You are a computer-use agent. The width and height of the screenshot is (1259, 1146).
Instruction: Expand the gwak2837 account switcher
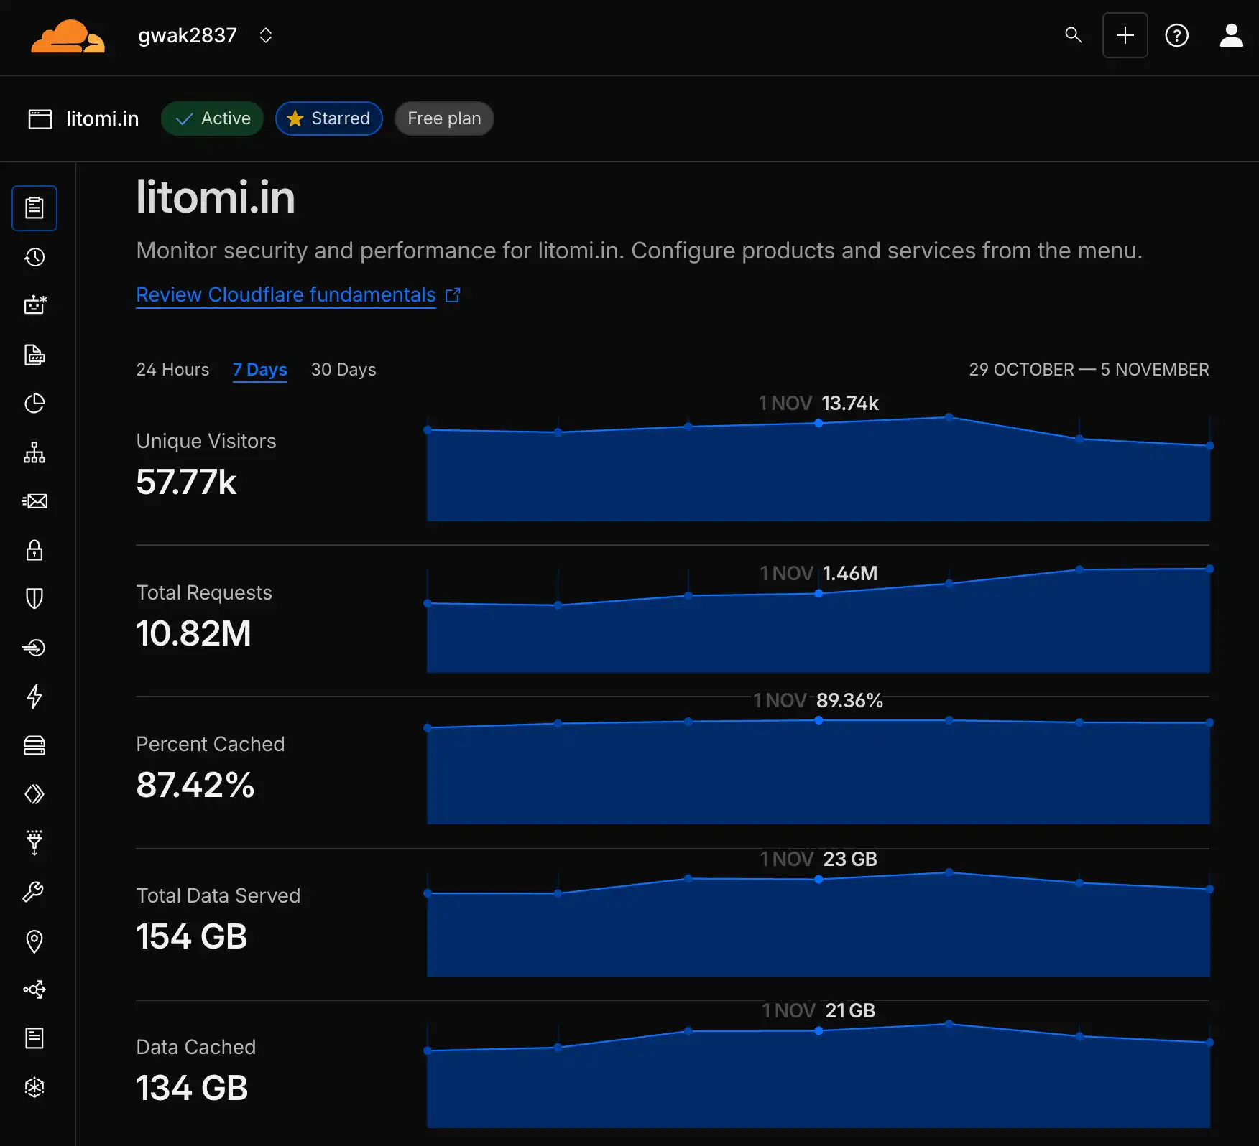tap(265, 35)
